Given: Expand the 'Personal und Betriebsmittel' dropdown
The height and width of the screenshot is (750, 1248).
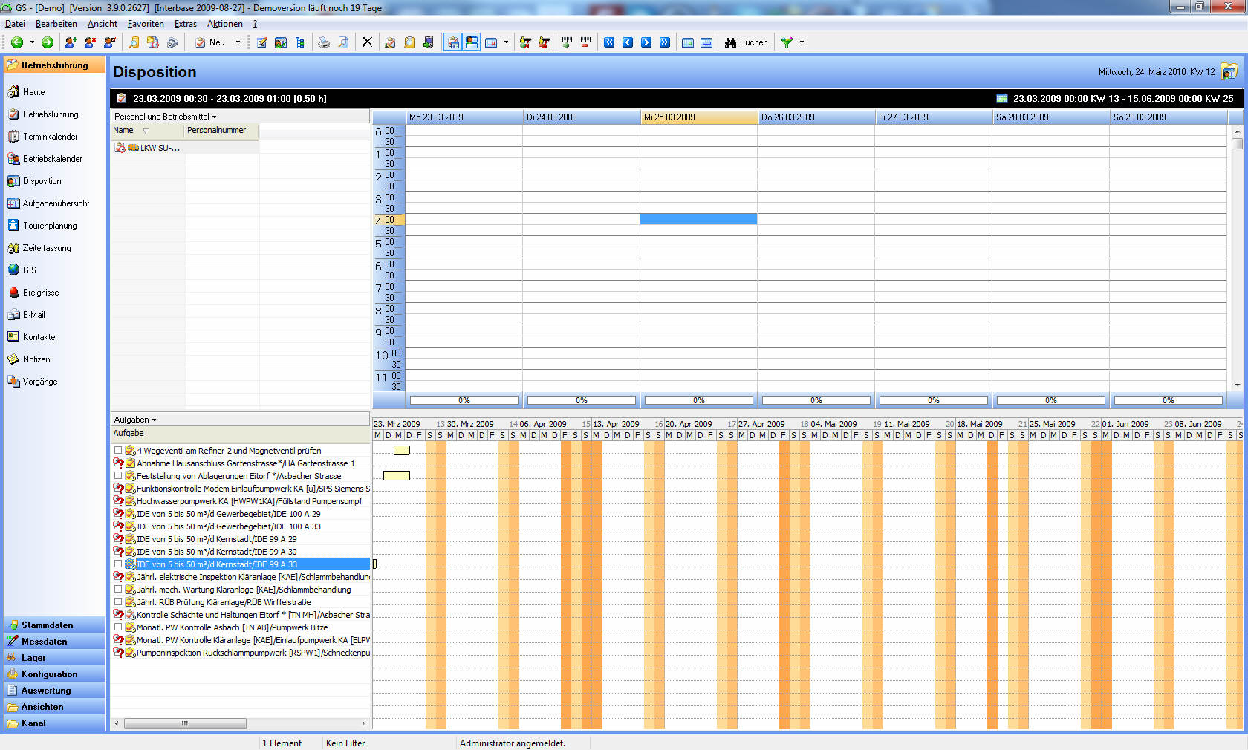Looking at the screenshot, I should (166, 117).
